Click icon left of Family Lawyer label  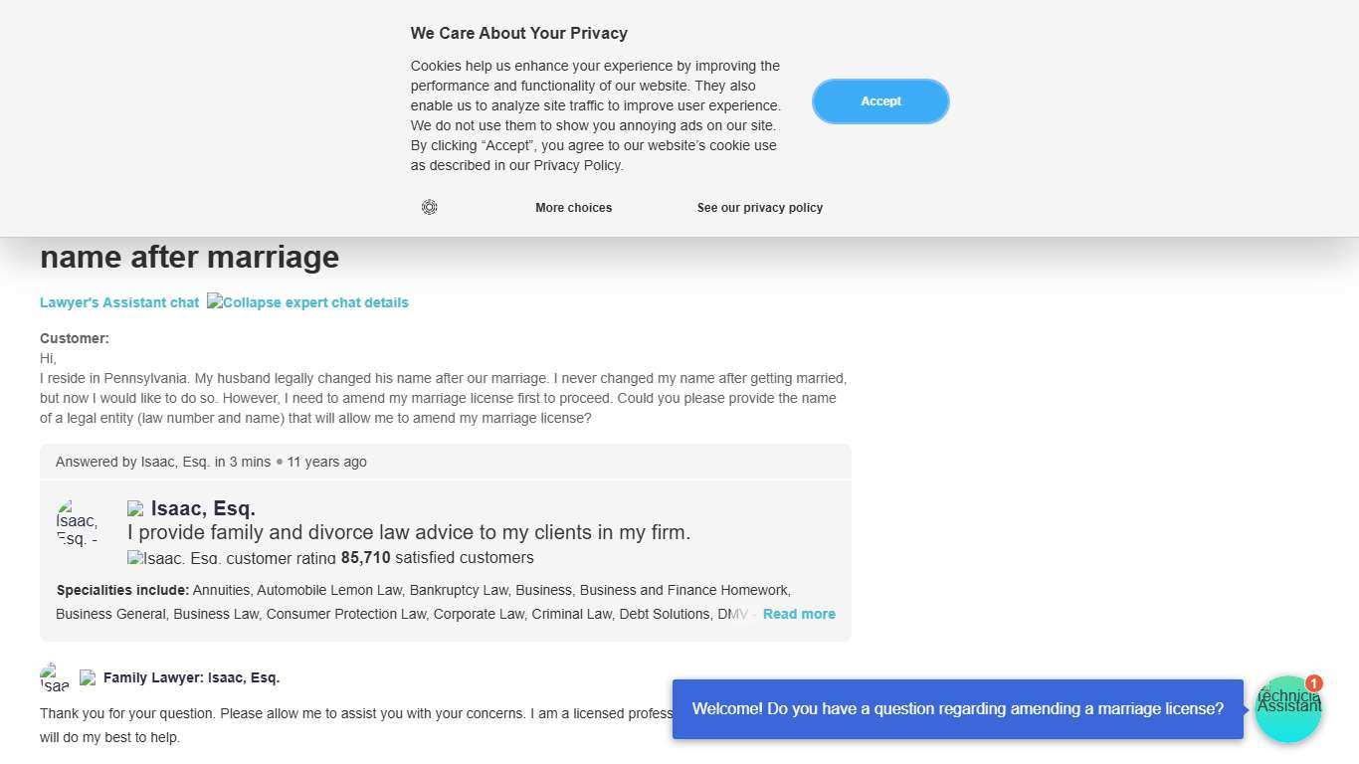(88, 677)
